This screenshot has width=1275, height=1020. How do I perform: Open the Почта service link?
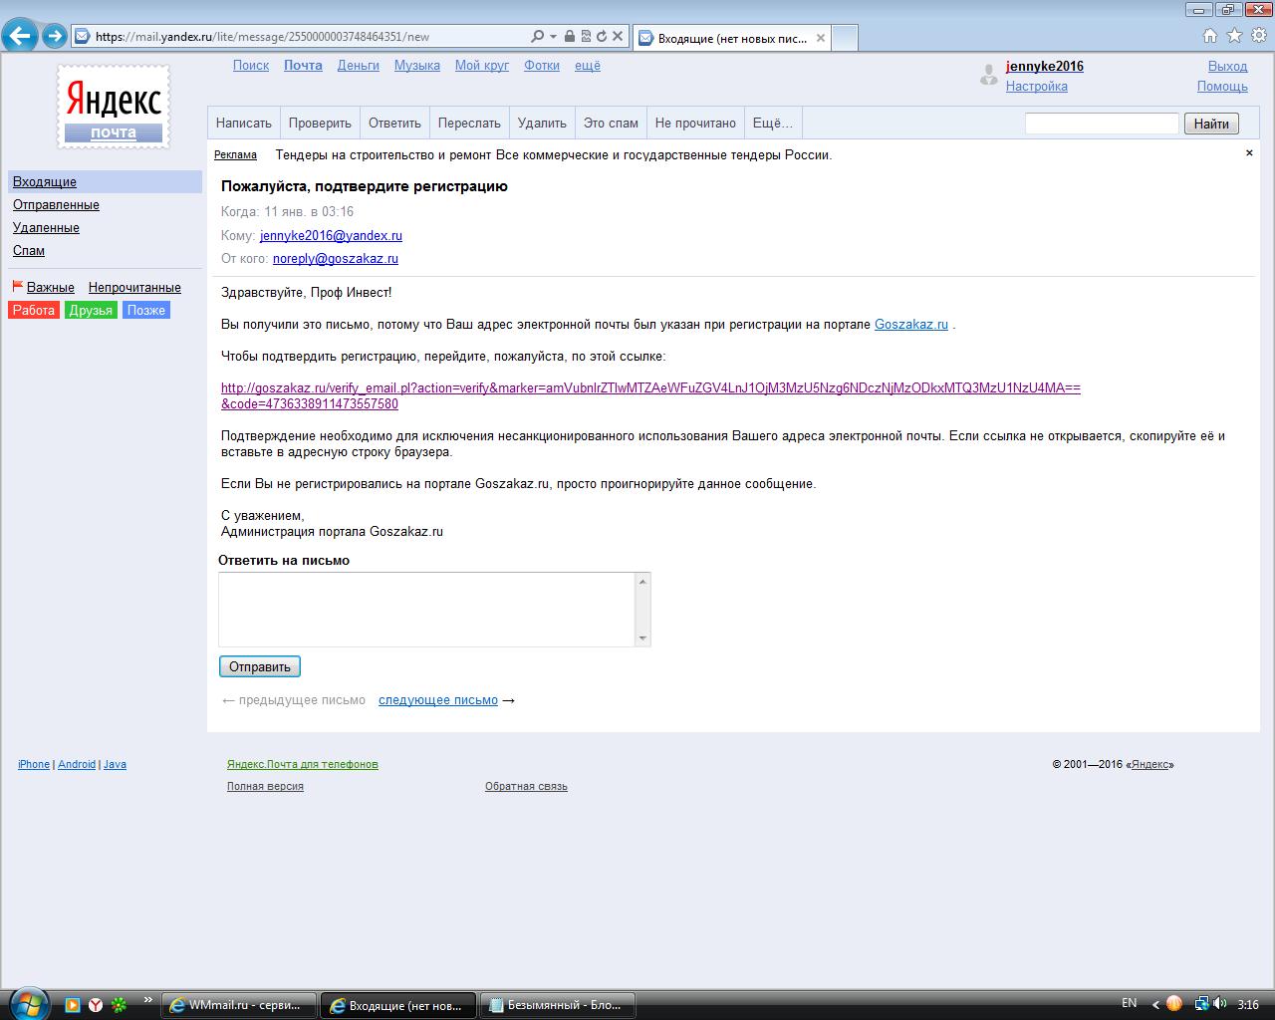pyautogui.click(x=303, y=66)
